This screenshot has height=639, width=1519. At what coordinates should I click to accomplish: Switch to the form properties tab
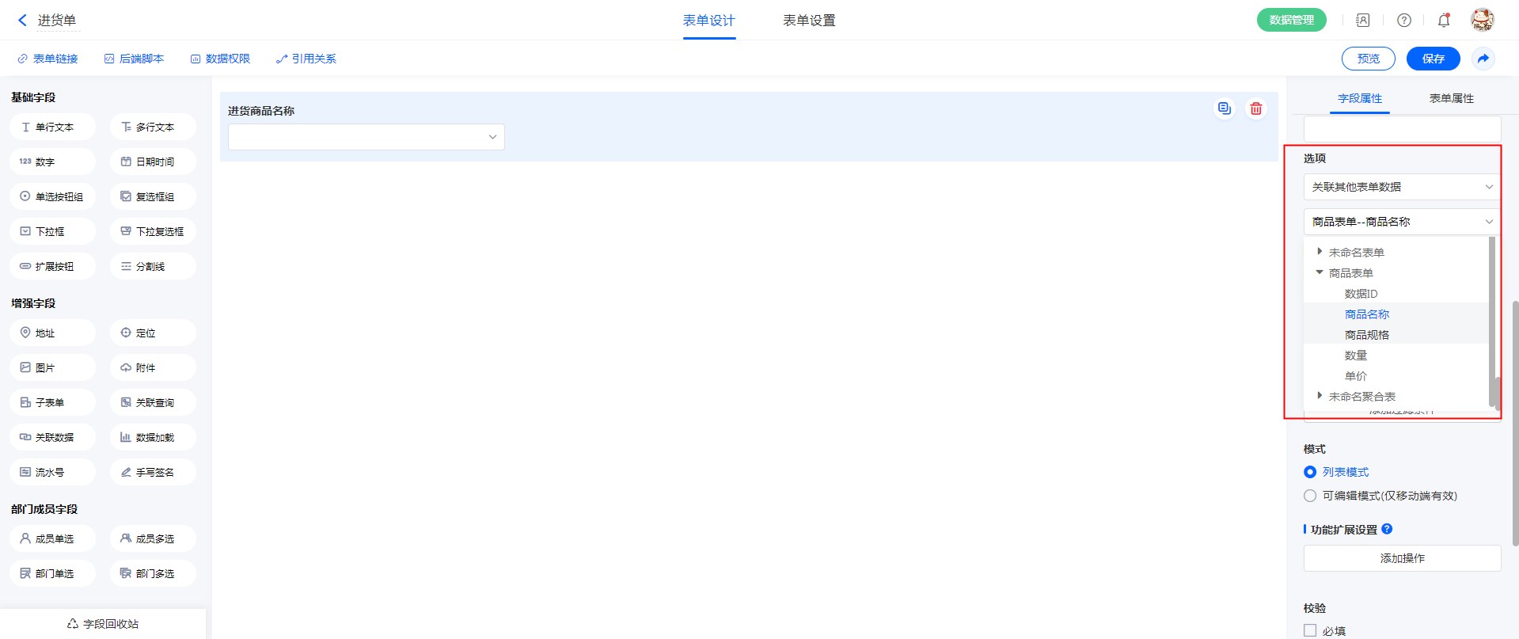1451,98
